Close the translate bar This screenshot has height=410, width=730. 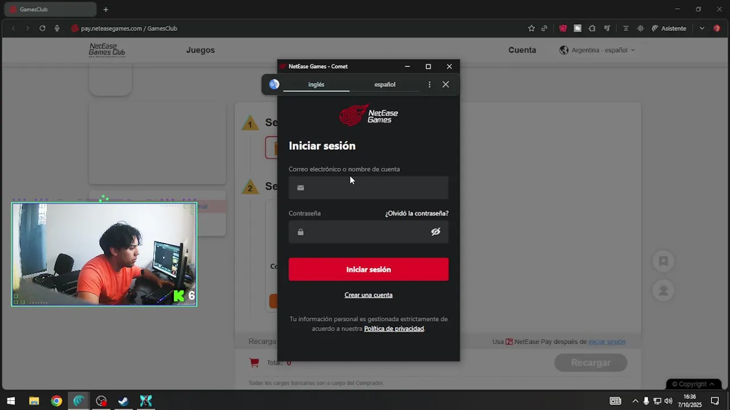445,84
